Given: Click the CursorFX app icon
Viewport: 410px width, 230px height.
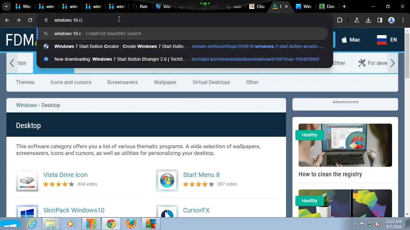Looking at the screenshot, I should (167, 211).
